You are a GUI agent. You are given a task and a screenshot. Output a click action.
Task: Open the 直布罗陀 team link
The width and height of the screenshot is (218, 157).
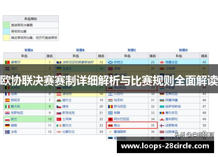coord(171,119)
